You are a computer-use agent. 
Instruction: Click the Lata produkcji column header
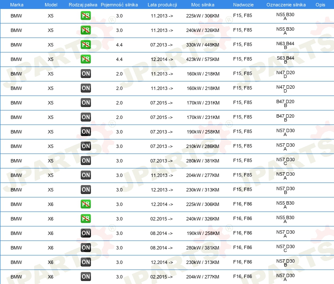162,5
